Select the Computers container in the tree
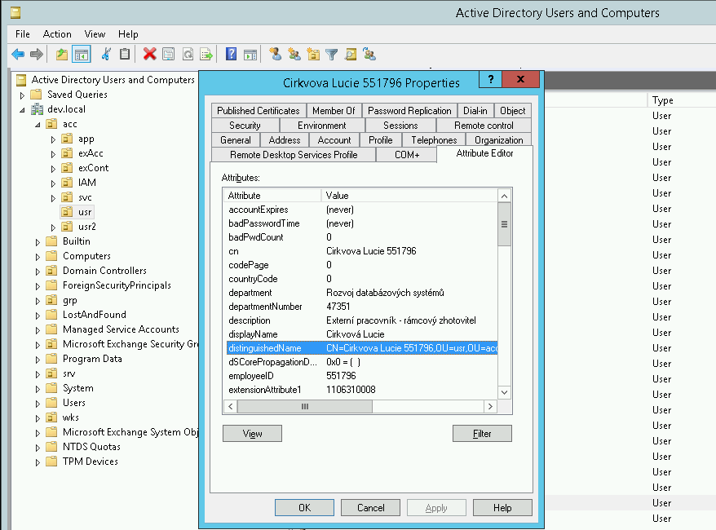 86,256
